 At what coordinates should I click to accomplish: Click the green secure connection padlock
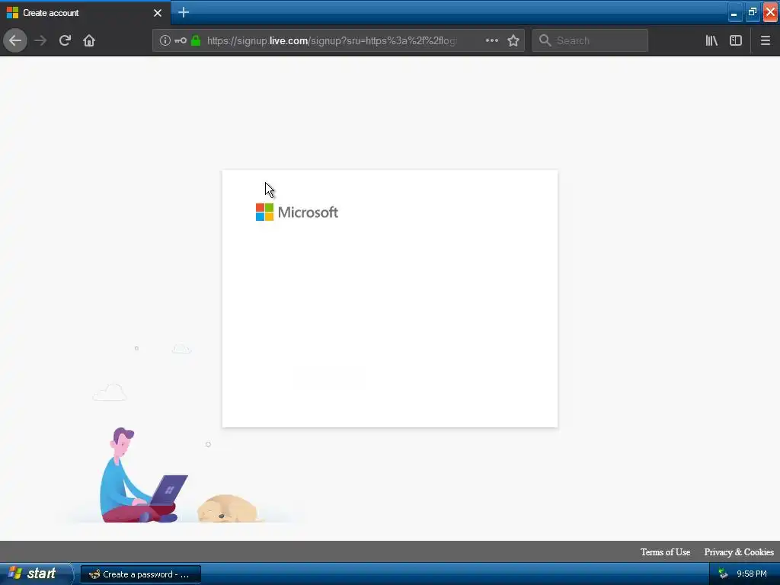196,40
